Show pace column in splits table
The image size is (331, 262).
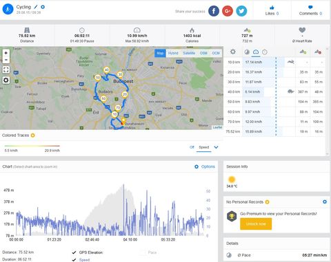pos(247,52)
